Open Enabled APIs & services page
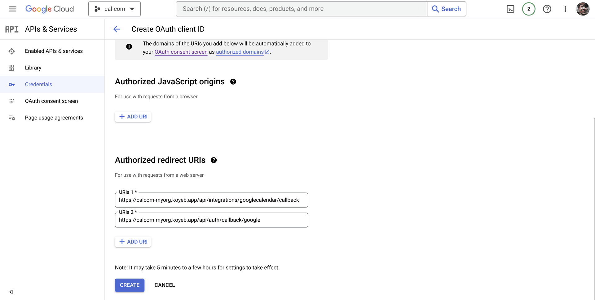Viewport: 595px width, 300px height. (54, 51)
